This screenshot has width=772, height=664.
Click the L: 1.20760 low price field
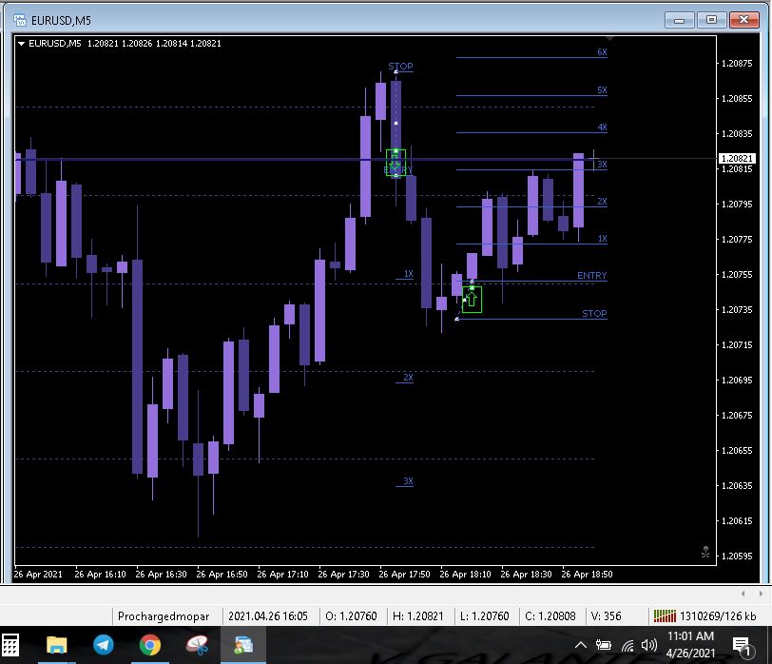pos(485,616)
